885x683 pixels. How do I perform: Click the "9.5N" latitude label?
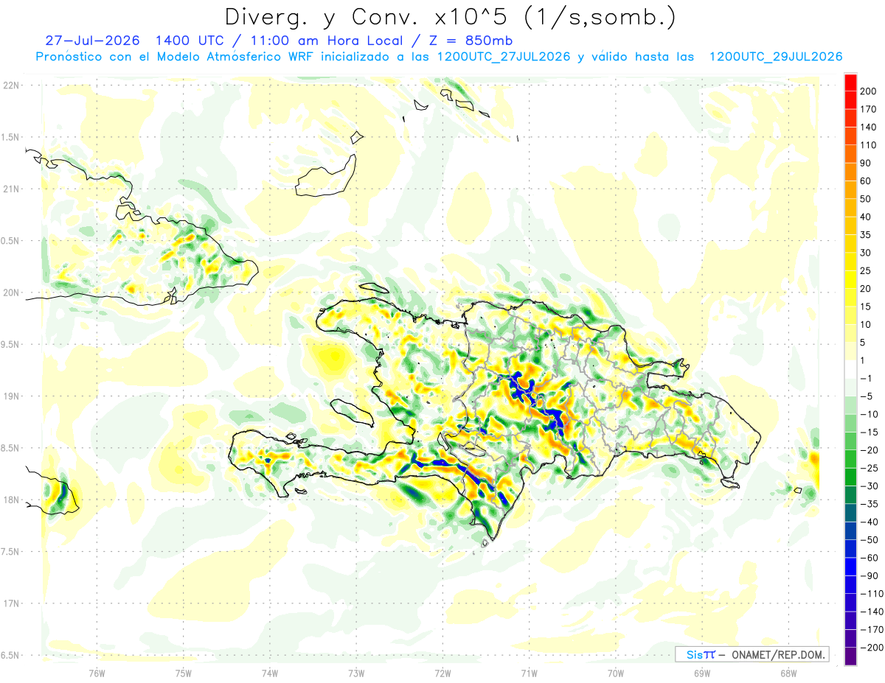point(11,344)
